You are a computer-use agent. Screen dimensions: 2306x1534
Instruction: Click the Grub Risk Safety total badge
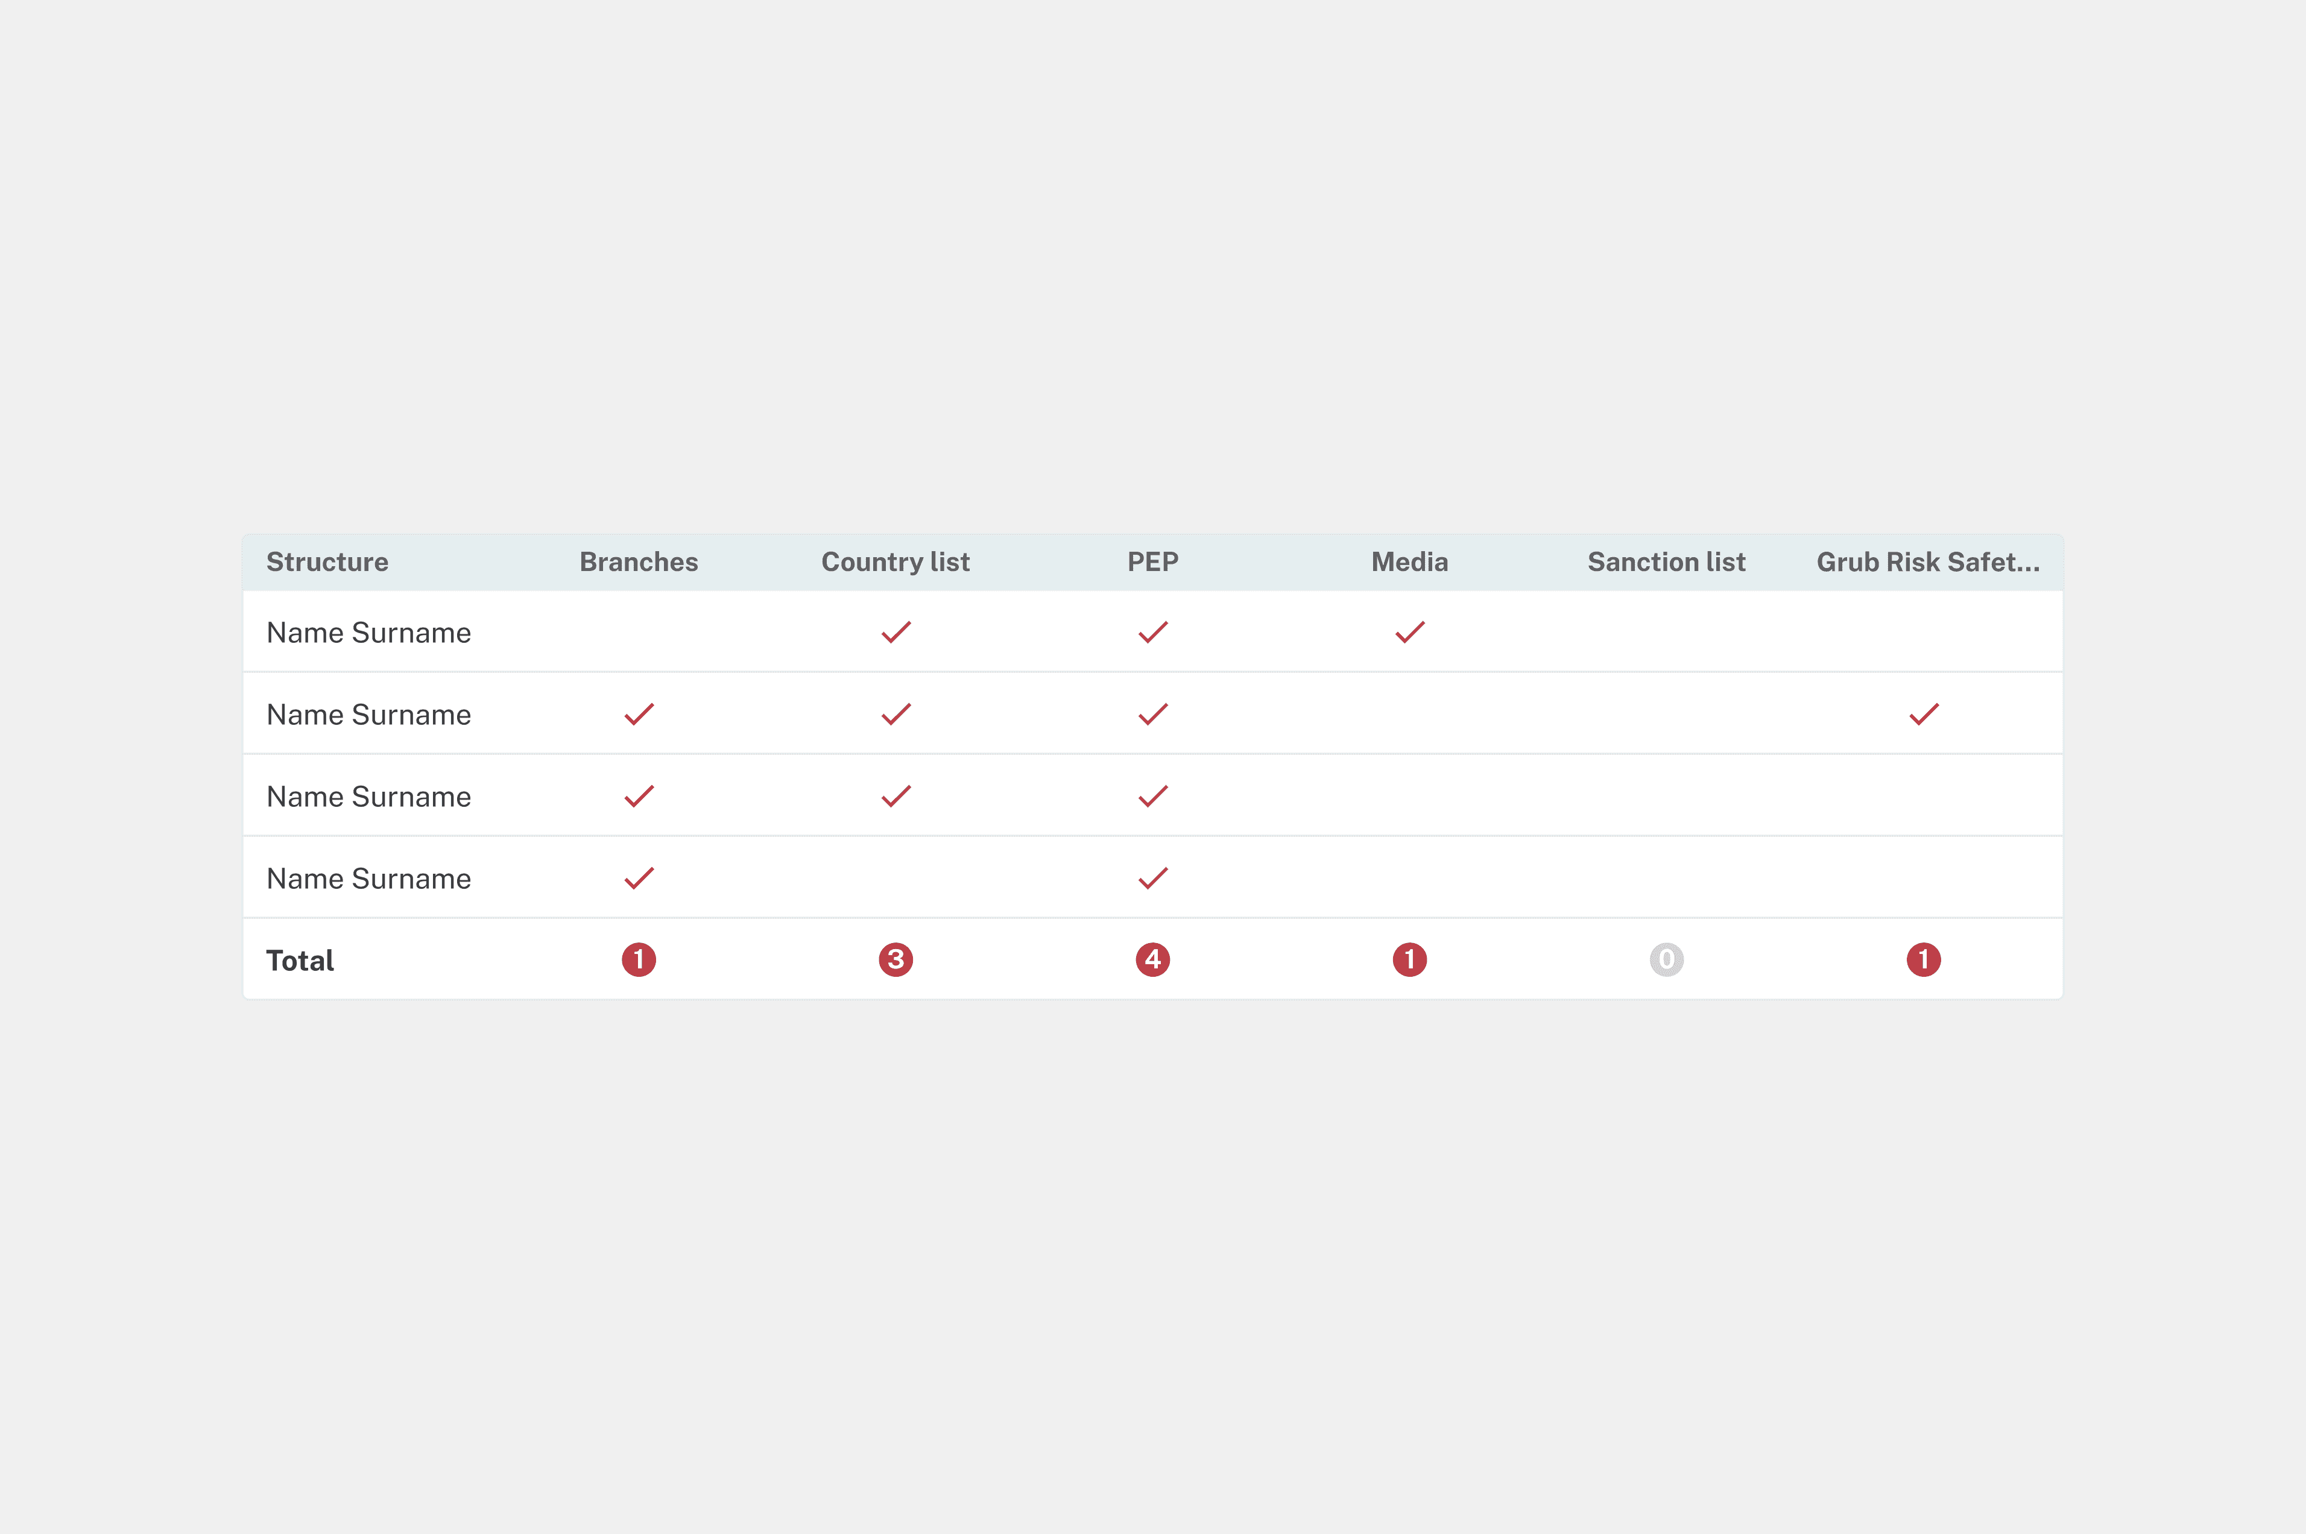tap(1924, 960)
